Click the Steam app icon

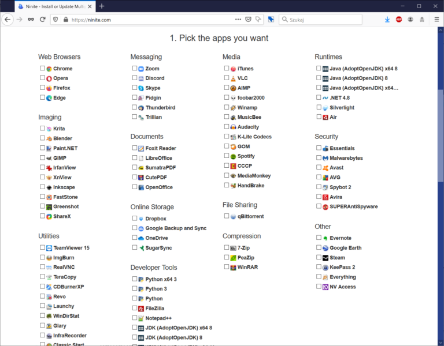(325, 258)
